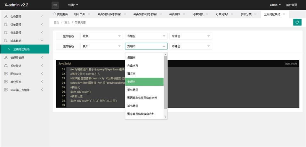Select 遵义市 from the city list
Image resolution: width=306 pixels, height=147 pixels.
pyautogui.click(x=144, y=74)
